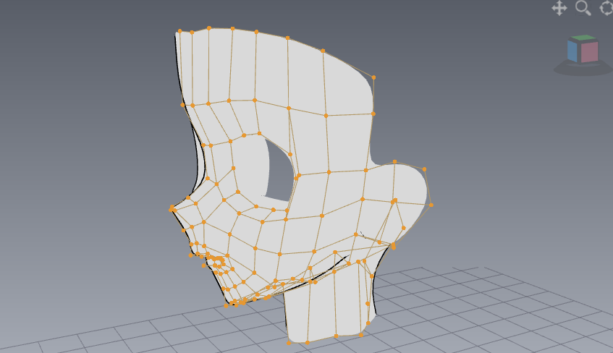Image resolution: width=613 pixels, height=353 pixels.
Task: Activate the Orbit rotate view tool
Action: (607, 8)
